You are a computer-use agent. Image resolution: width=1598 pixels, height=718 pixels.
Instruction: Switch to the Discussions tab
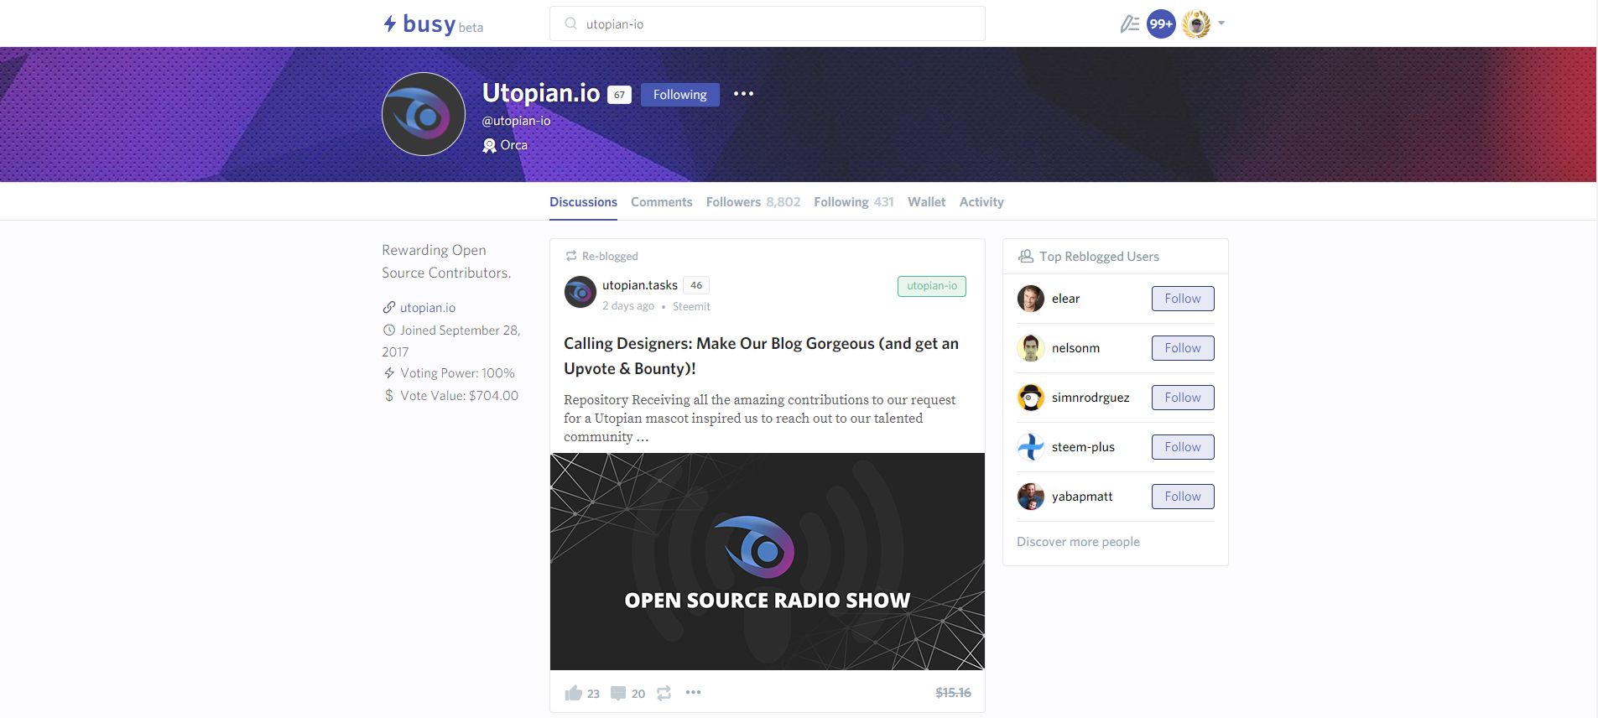[583, 202]
